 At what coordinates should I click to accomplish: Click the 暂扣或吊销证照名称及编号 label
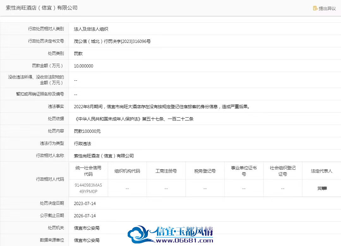[40, 94]
